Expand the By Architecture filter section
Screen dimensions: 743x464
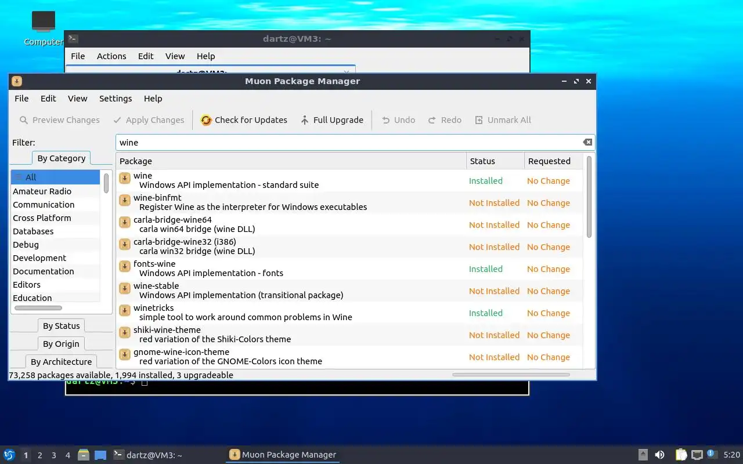point(61,362)
